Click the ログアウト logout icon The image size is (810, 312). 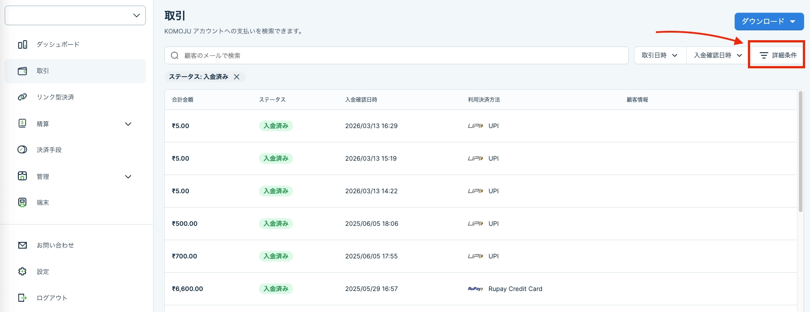(x=22, y=298)
